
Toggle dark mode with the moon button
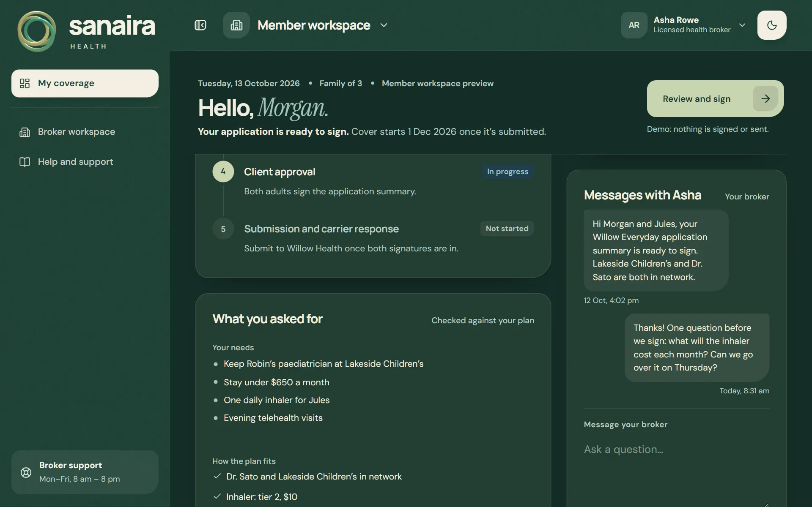coord(772,25)
